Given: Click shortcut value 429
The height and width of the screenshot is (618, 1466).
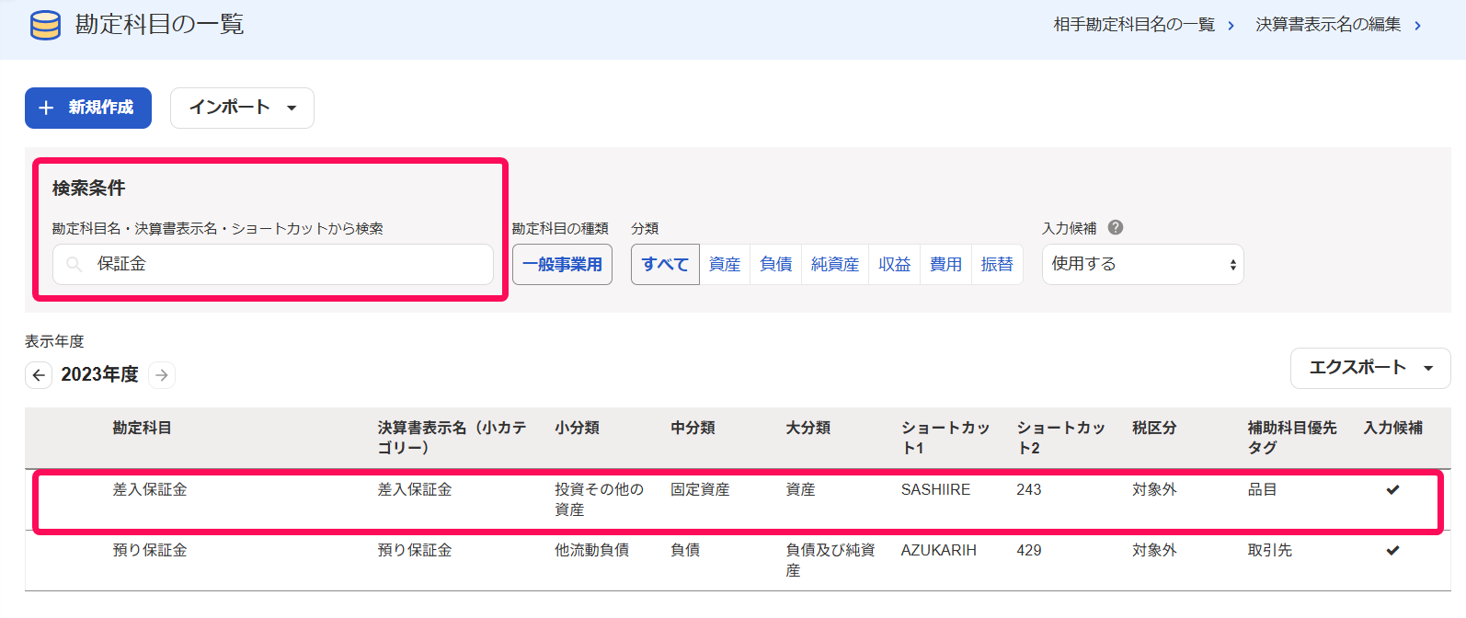Looking at the screenshot, I should click(1029, 551).
